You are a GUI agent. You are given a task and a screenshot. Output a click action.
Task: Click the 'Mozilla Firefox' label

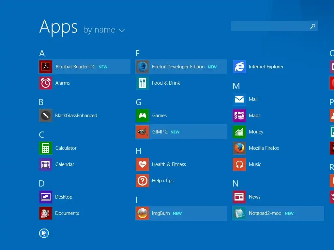(264, 148)
